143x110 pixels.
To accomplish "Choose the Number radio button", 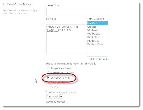I will (x=48, y=72).
